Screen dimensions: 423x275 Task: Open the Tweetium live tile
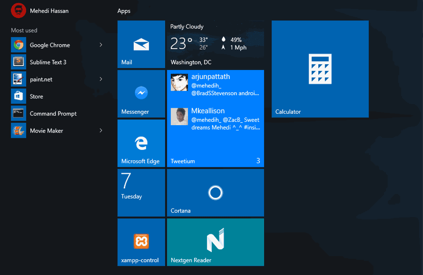(215, 118)
